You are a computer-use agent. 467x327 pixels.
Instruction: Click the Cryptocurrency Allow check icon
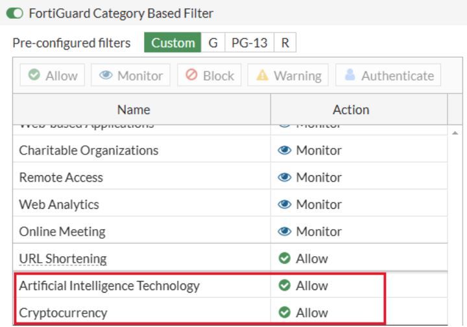[284, 313]
